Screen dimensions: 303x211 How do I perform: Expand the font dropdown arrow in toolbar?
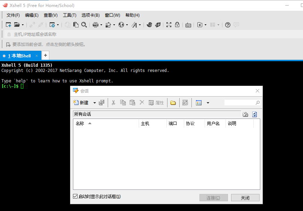click(x=140, y=25)
